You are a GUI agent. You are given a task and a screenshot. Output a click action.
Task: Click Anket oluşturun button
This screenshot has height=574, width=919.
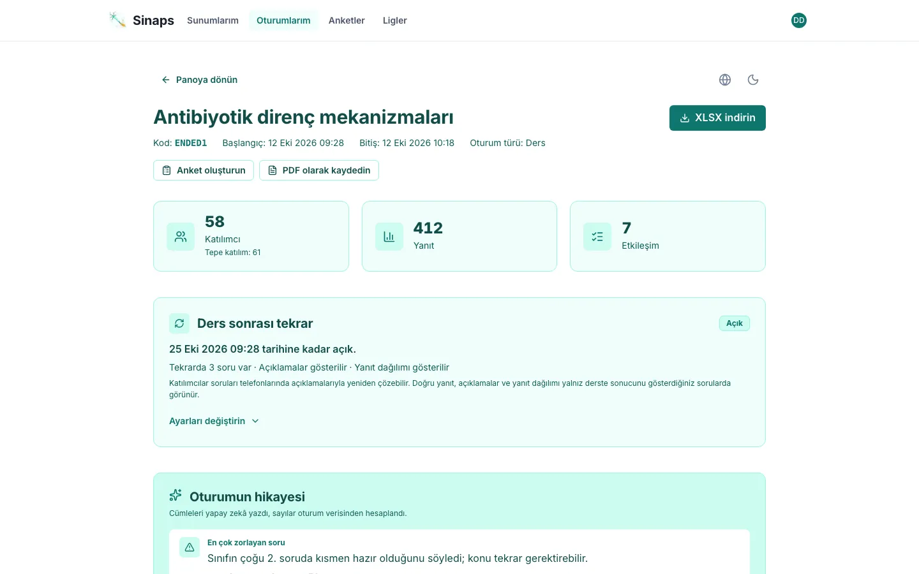coord(204,170)
